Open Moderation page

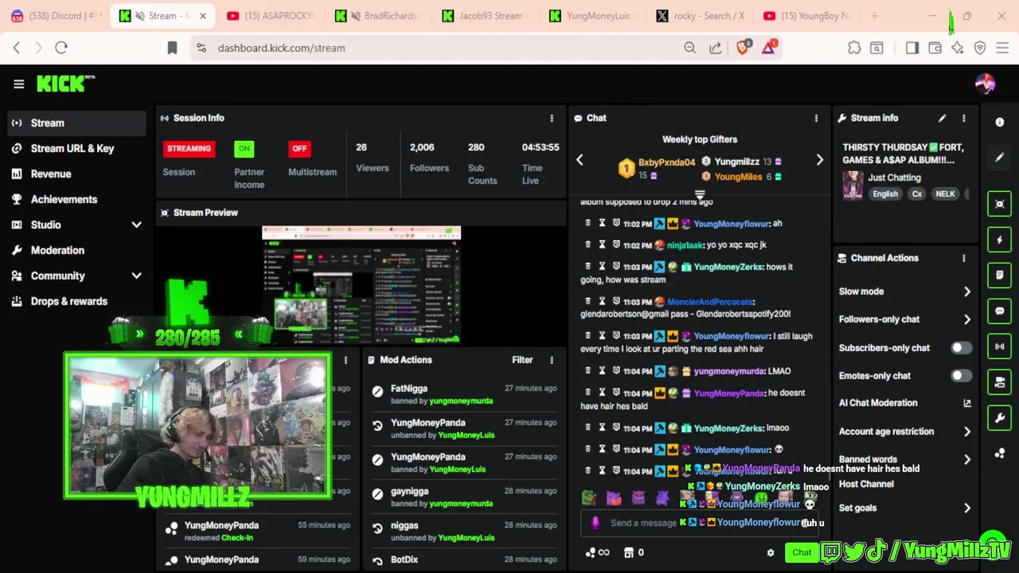coord(77,250)
